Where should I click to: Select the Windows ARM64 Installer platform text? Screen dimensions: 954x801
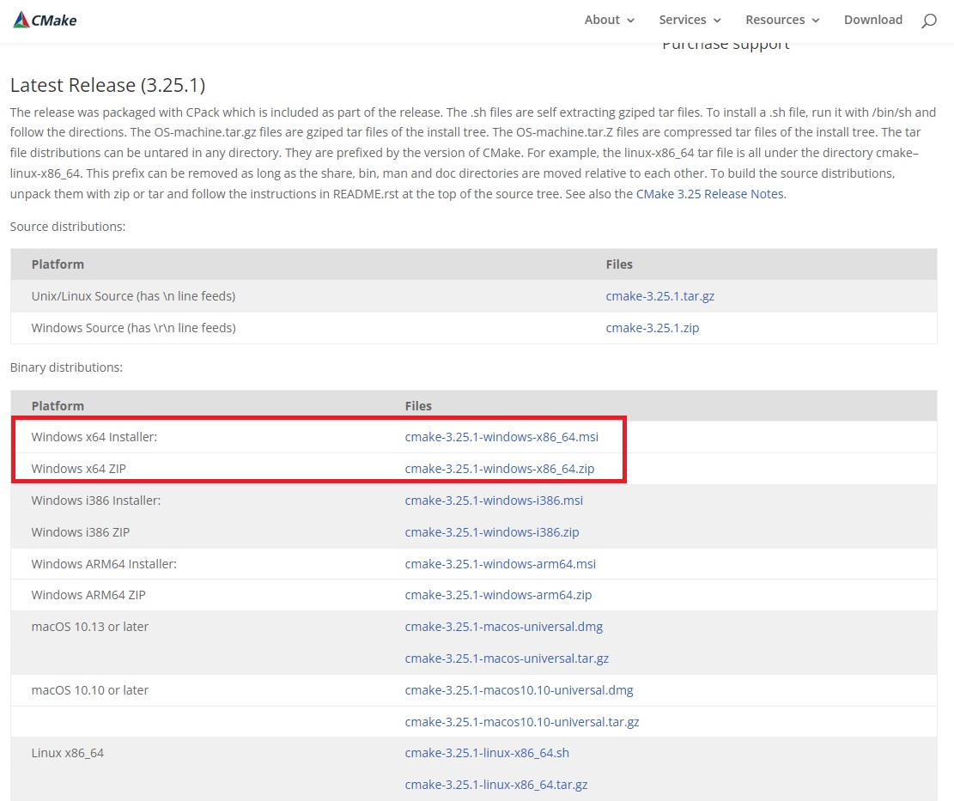(104, 564)
